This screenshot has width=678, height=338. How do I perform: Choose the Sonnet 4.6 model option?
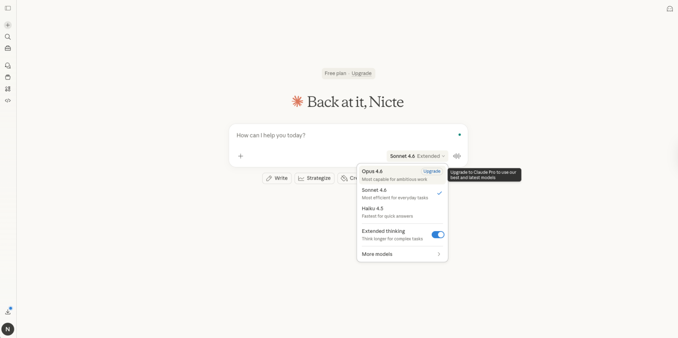point(402,194)
